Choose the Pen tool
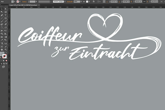 click(x=2, y=15)
